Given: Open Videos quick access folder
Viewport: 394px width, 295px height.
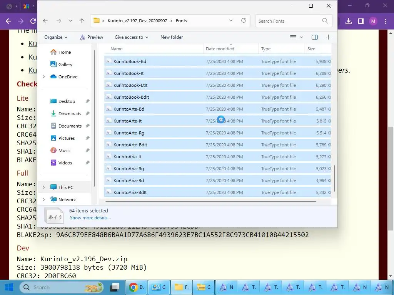Looking at the screenshot, I should 65,163.
